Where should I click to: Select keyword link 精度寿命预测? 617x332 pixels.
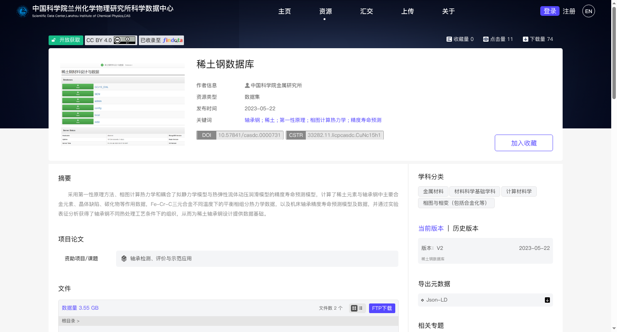pyautogui.click(x=366, y=120)
